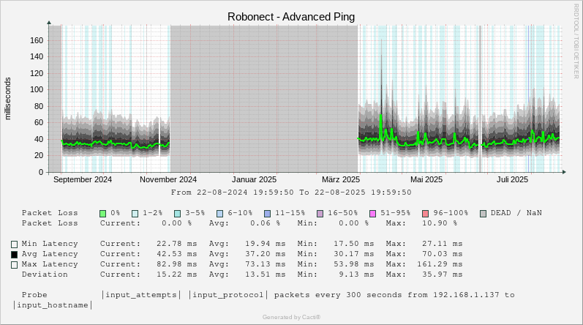
Task: Click the 0% packet loss green swatch
Action: pyautogui.click(x=103, y=214)
